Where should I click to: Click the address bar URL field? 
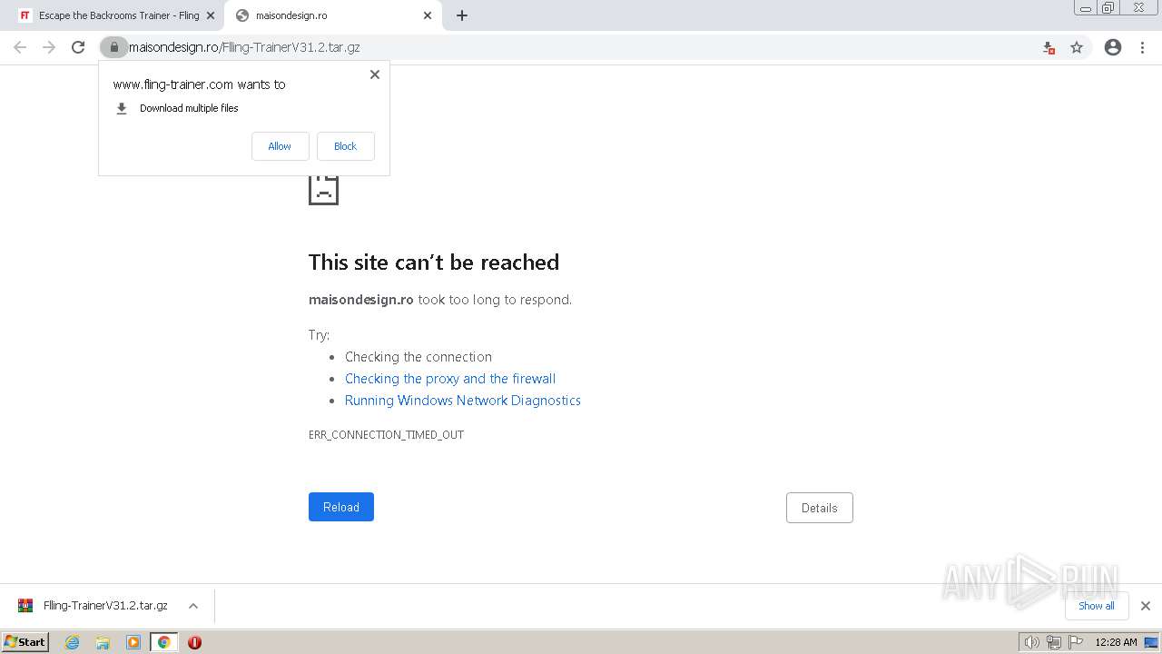581,47
